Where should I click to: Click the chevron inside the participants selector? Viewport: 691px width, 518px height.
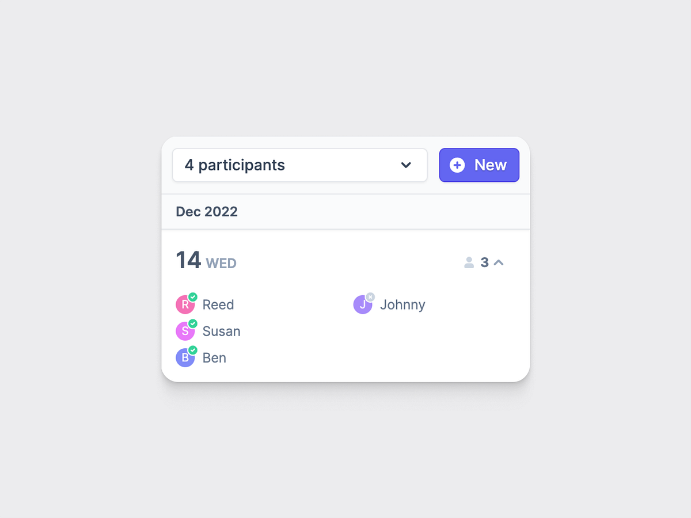coord(405,165)
